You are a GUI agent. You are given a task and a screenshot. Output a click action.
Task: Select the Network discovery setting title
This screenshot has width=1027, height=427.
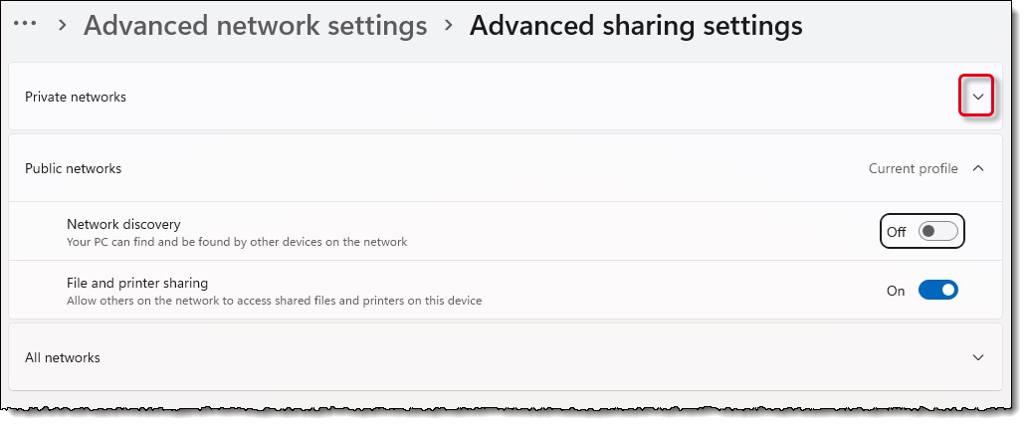click(x=123, y=224)
